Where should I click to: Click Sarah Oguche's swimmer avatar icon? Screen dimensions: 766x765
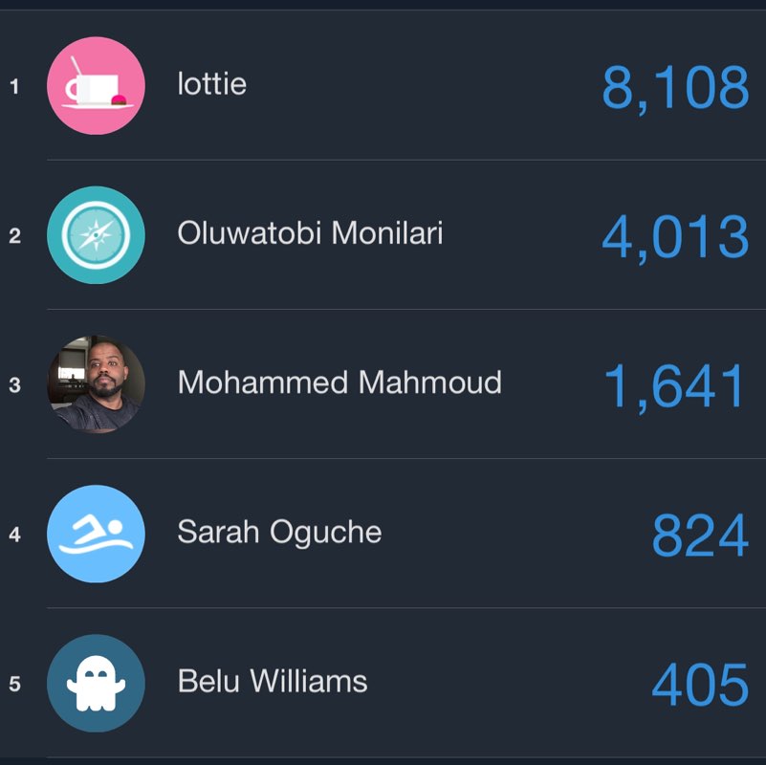point(97,535)
